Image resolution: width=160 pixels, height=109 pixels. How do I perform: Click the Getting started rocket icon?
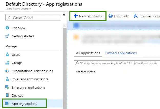(7, 36)
